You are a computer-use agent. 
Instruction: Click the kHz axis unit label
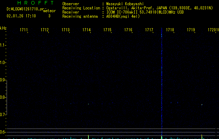3,28
